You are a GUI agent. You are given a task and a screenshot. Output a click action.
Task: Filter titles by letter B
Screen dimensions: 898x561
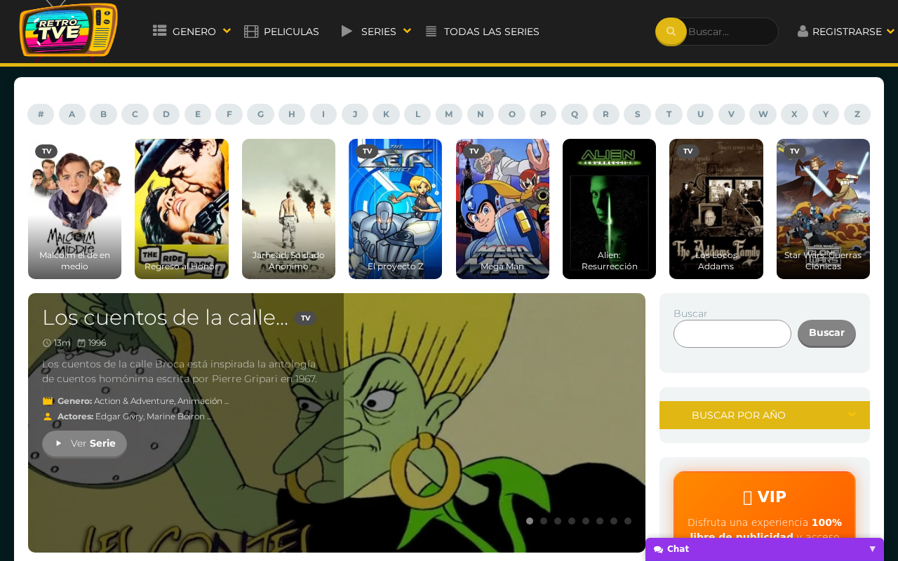click(x=103, y=114)
